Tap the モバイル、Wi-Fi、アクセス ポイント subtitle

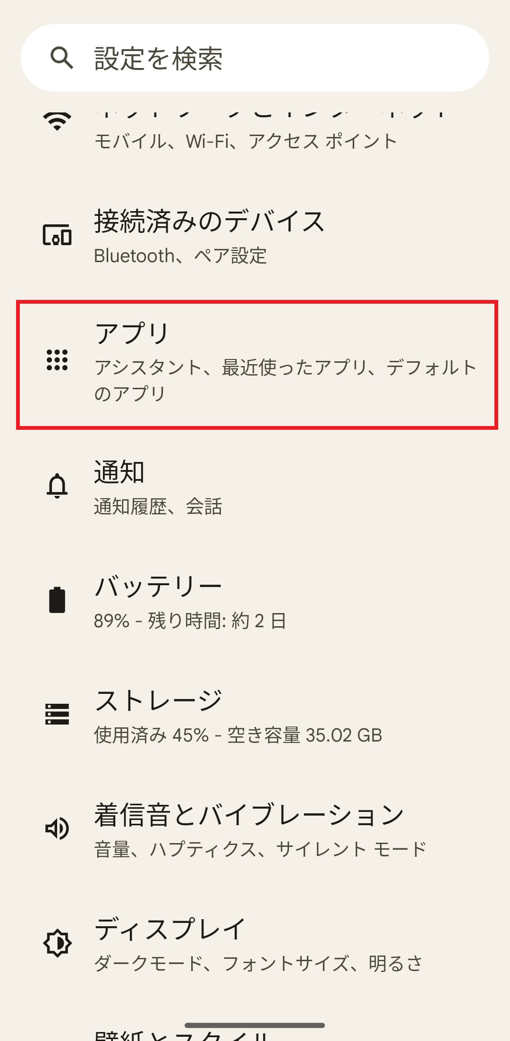246,141
